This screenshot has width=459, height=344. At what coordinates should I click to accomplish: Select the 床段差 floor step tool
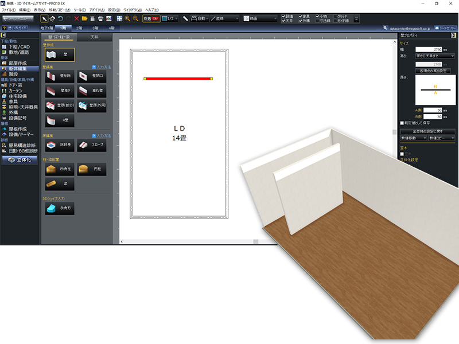click(x=59, y=146)
